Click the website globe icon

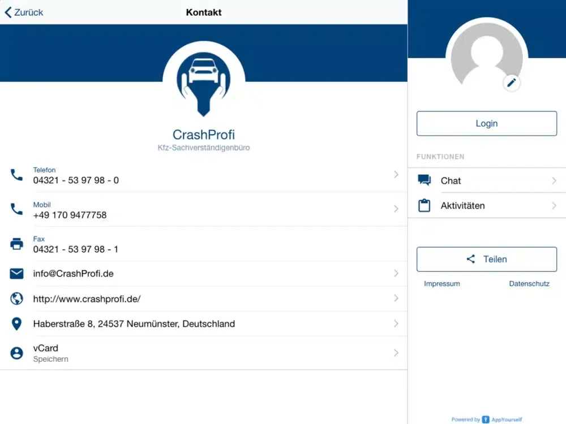tap(16, 298)
